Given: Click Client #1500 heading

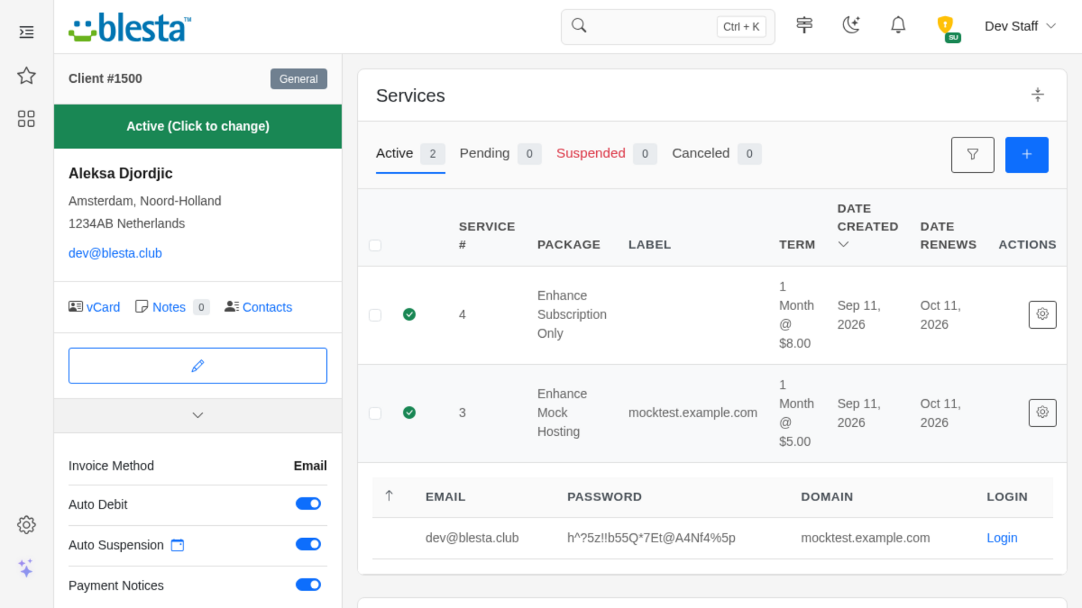Looking at the screenshot, I should coord(105,78).
